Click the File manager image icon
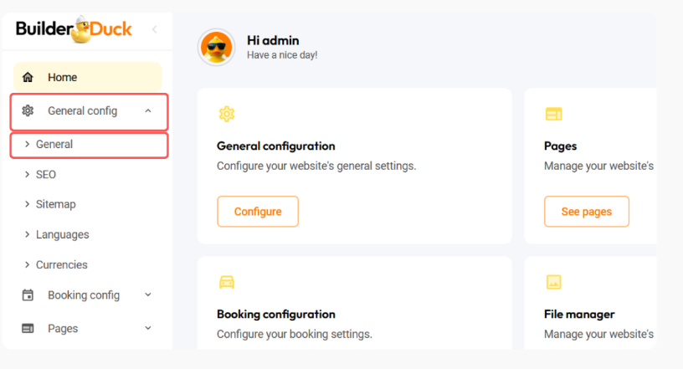 [x=553, y=282]
